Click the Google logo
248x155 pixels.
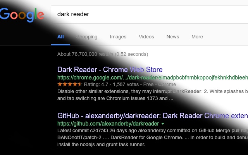click(22, 15)
